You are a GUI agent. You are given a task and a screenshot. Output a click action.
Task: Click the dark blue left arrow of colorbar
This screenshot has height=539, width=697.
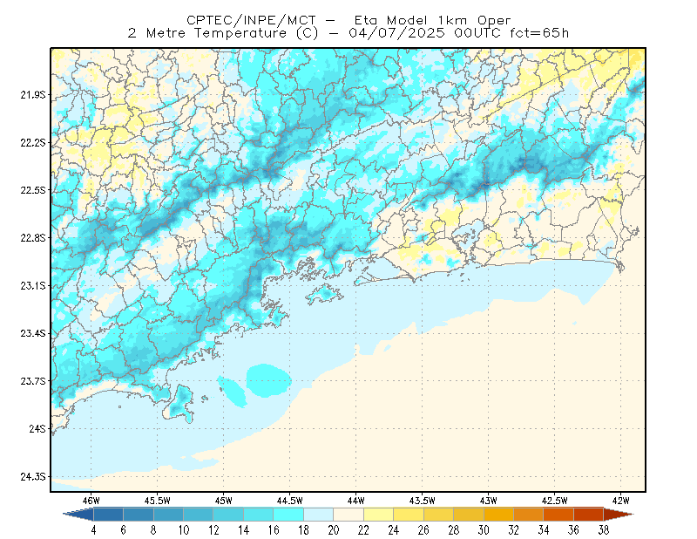tap(80, 514)
